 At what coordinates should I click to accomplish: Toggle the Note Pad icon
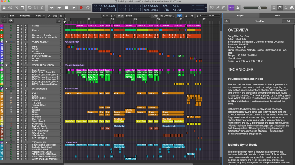coord(280,8)
